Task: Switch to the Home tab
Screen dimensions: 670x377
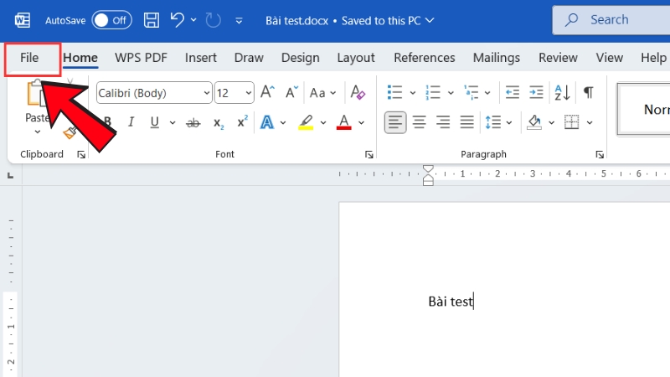Action: click(x=80, y=58)
